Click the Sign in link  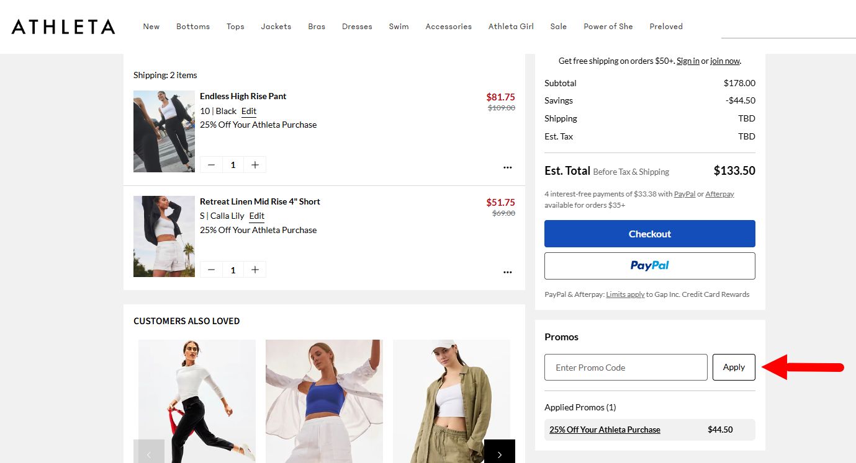[x=688, y=61]
